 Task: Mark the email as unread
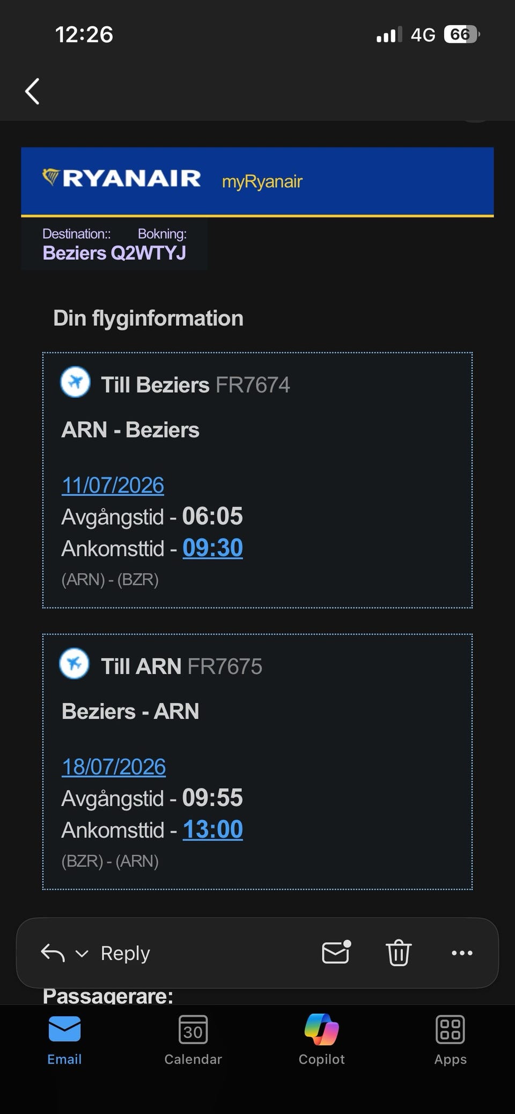[x=336, y=952]
